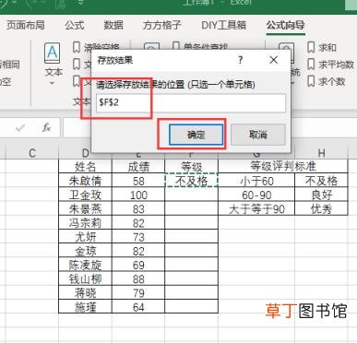The width and height of the screenshot is (357, 343).
Task: Click the score cell with 69
Action: (x=138, y=265)
